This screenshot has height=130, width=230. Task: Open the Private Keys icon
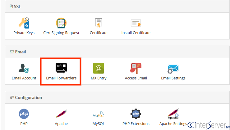tap(24, 23)
